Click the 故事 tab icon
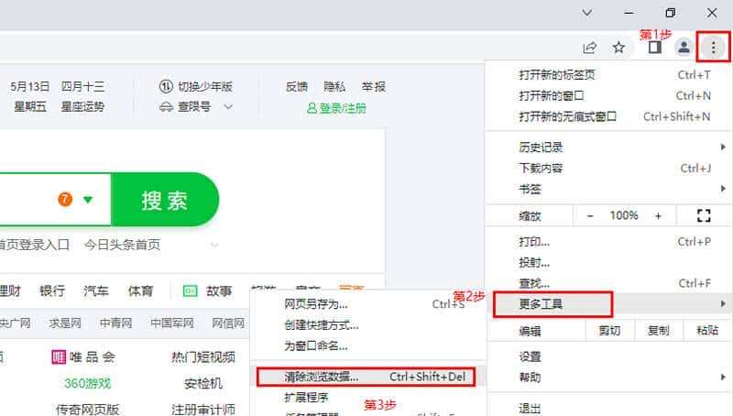The height and width of the screenshot is (416, 733). coord(190,291)
